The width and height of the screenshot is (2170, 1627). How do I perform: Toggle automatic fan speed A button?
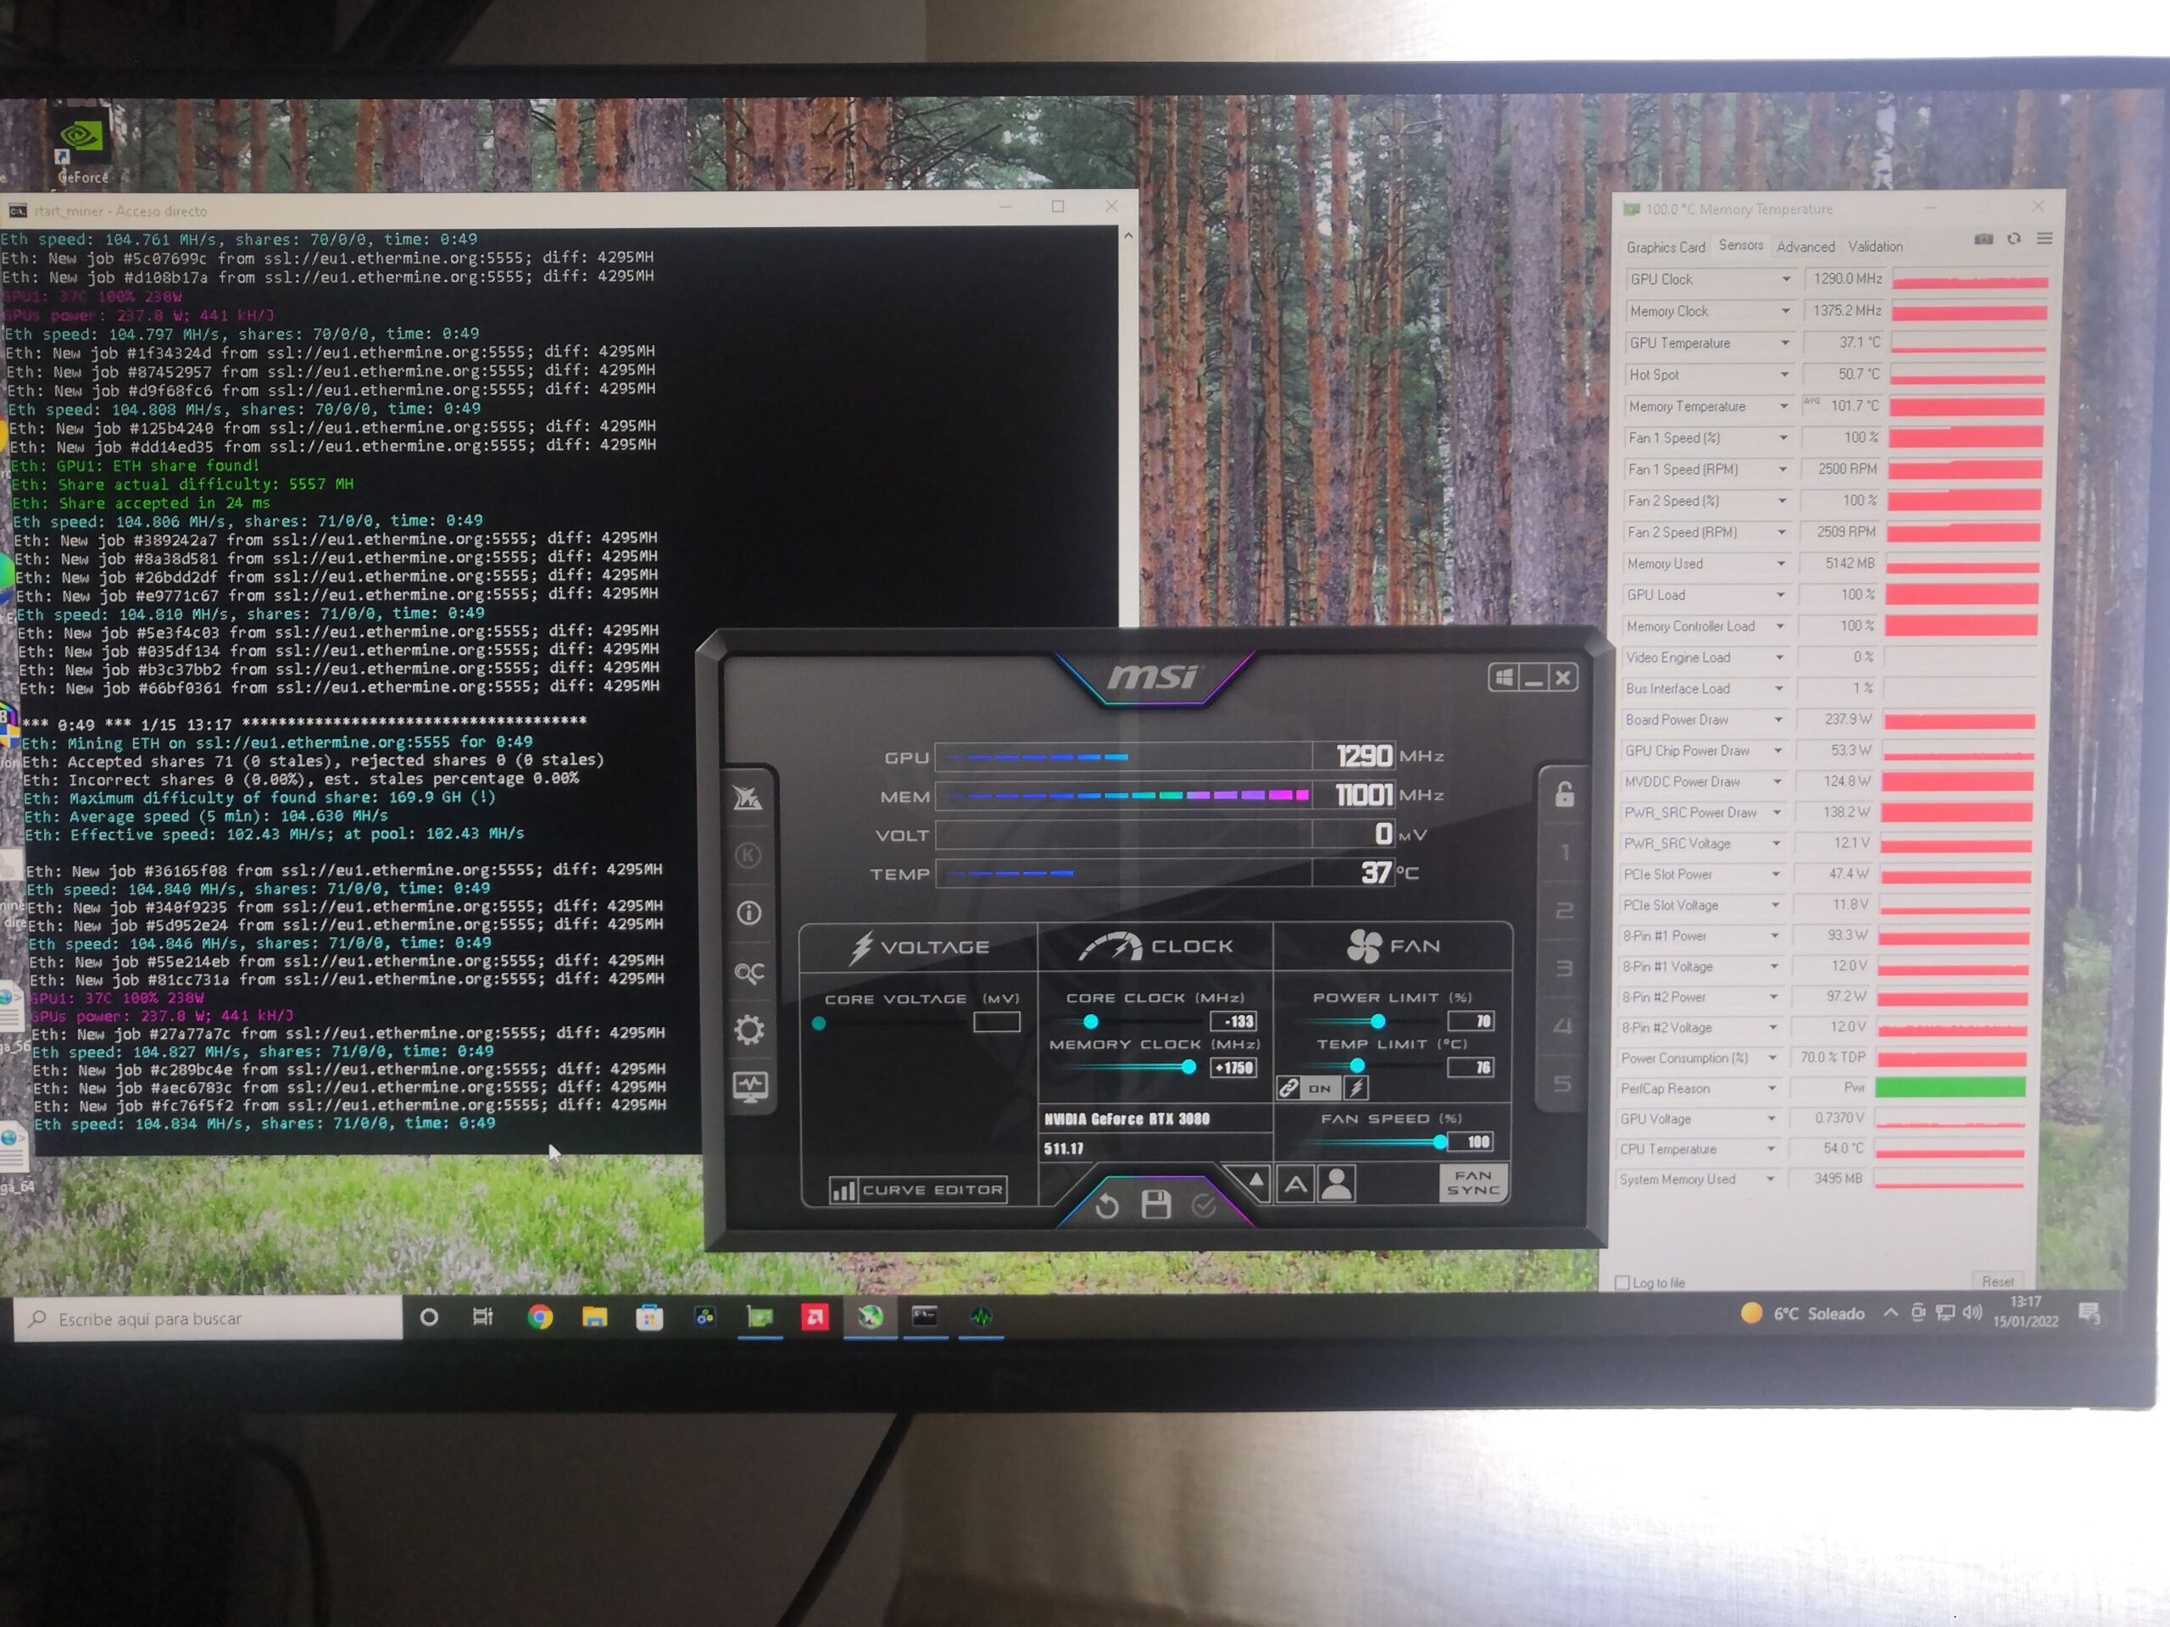[x=1295, y=1185]
